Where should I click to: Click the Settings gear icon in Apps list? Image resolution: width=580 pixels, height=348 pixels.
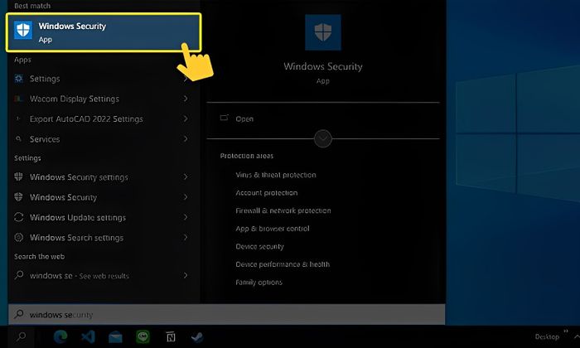(x=18, y=79)
